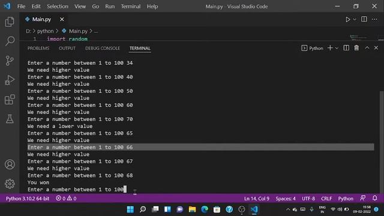
Task: Open the Manage gear settings
Action: coord(10,184)
